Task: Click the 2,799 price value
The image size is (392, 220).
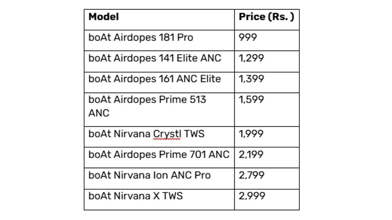Action: coord(251,175)
